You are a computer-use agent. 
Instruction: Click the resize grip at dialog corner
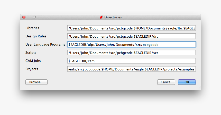(x=199, y=88)
